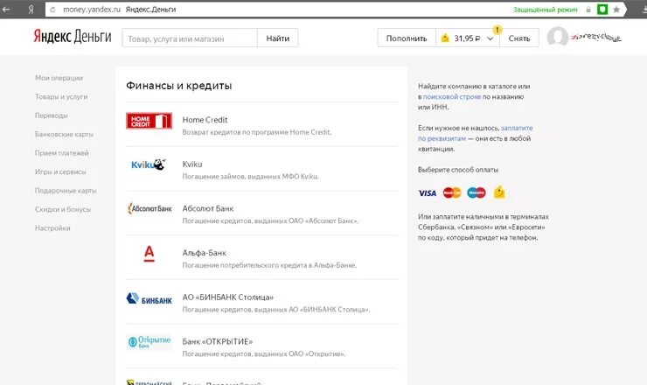Click Возврат кредитов по программе Home Credit text

[x=257, y=132]
